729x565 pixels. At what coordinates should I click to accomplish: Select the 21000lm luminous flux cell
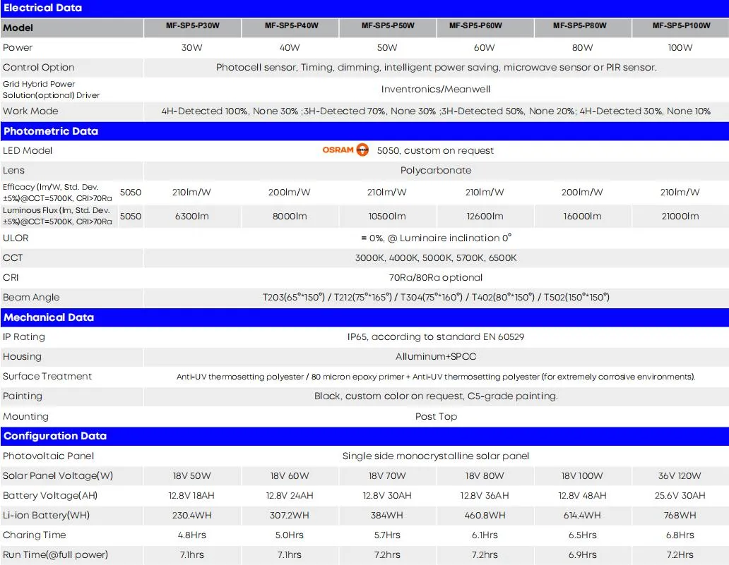(680, 216)
